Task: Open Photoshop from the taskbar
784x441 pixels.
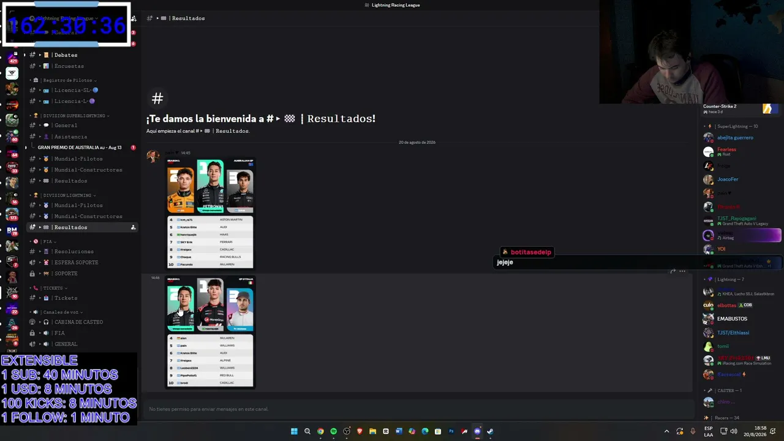Action: click(451, 431)
